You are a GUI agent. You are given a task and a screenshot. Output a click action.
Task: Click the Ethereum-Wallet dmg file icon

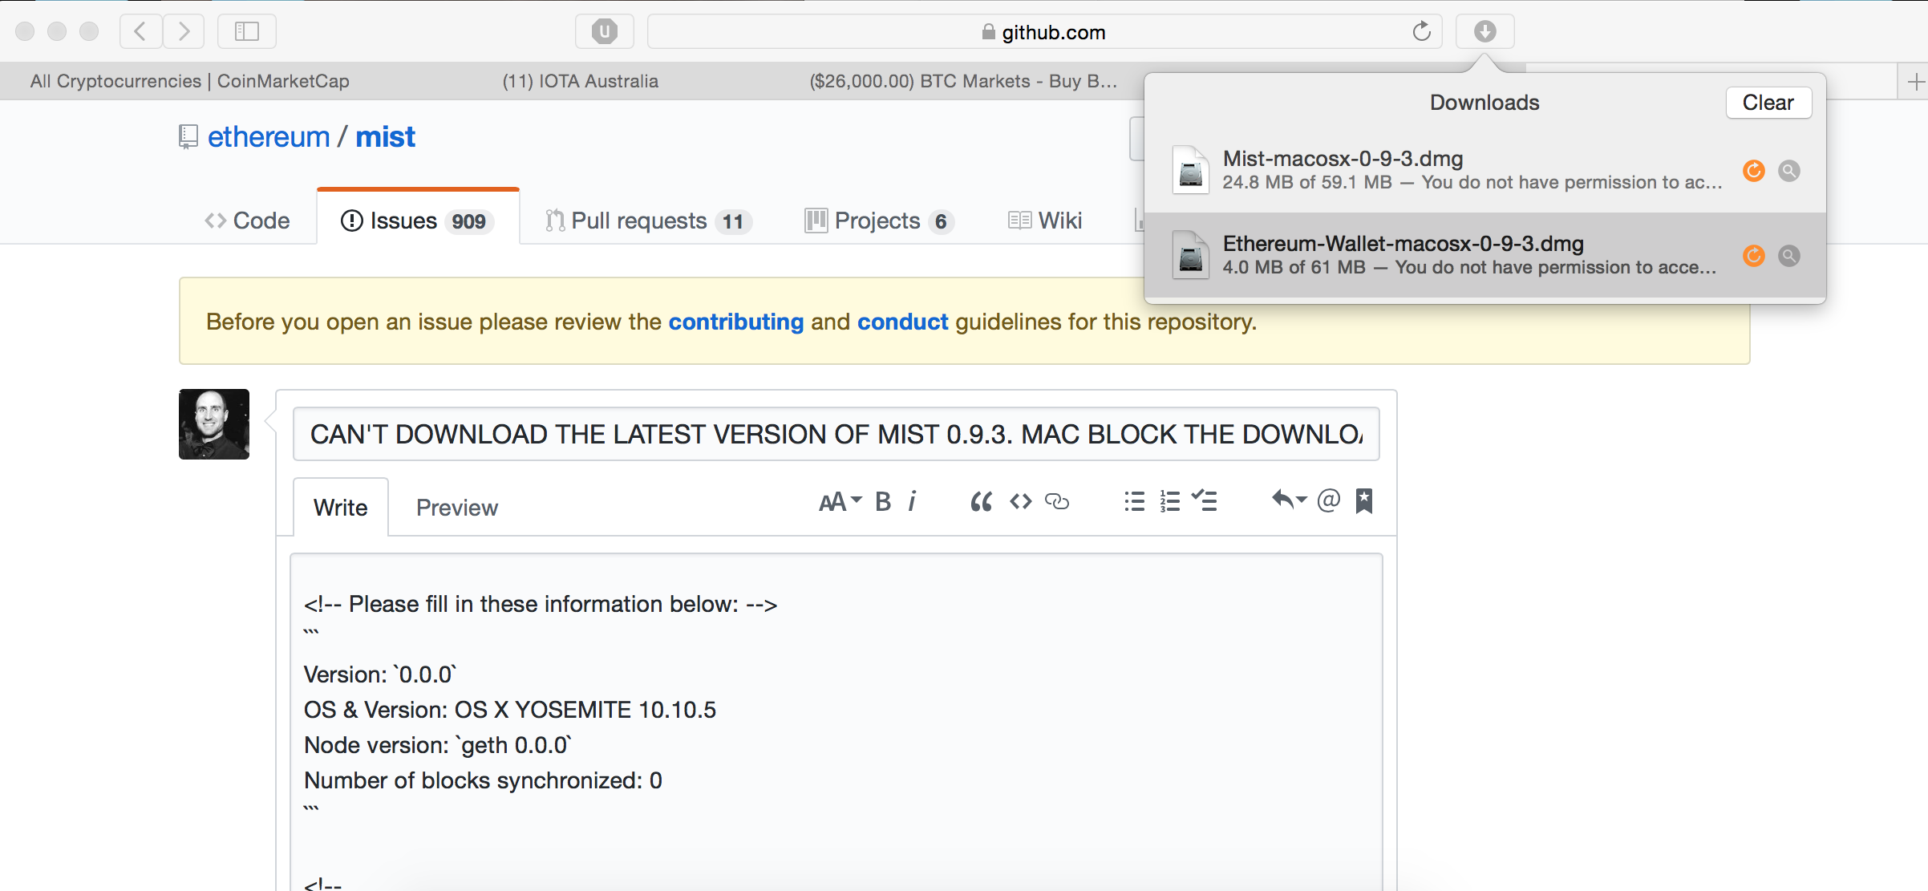pos(1191,254)
